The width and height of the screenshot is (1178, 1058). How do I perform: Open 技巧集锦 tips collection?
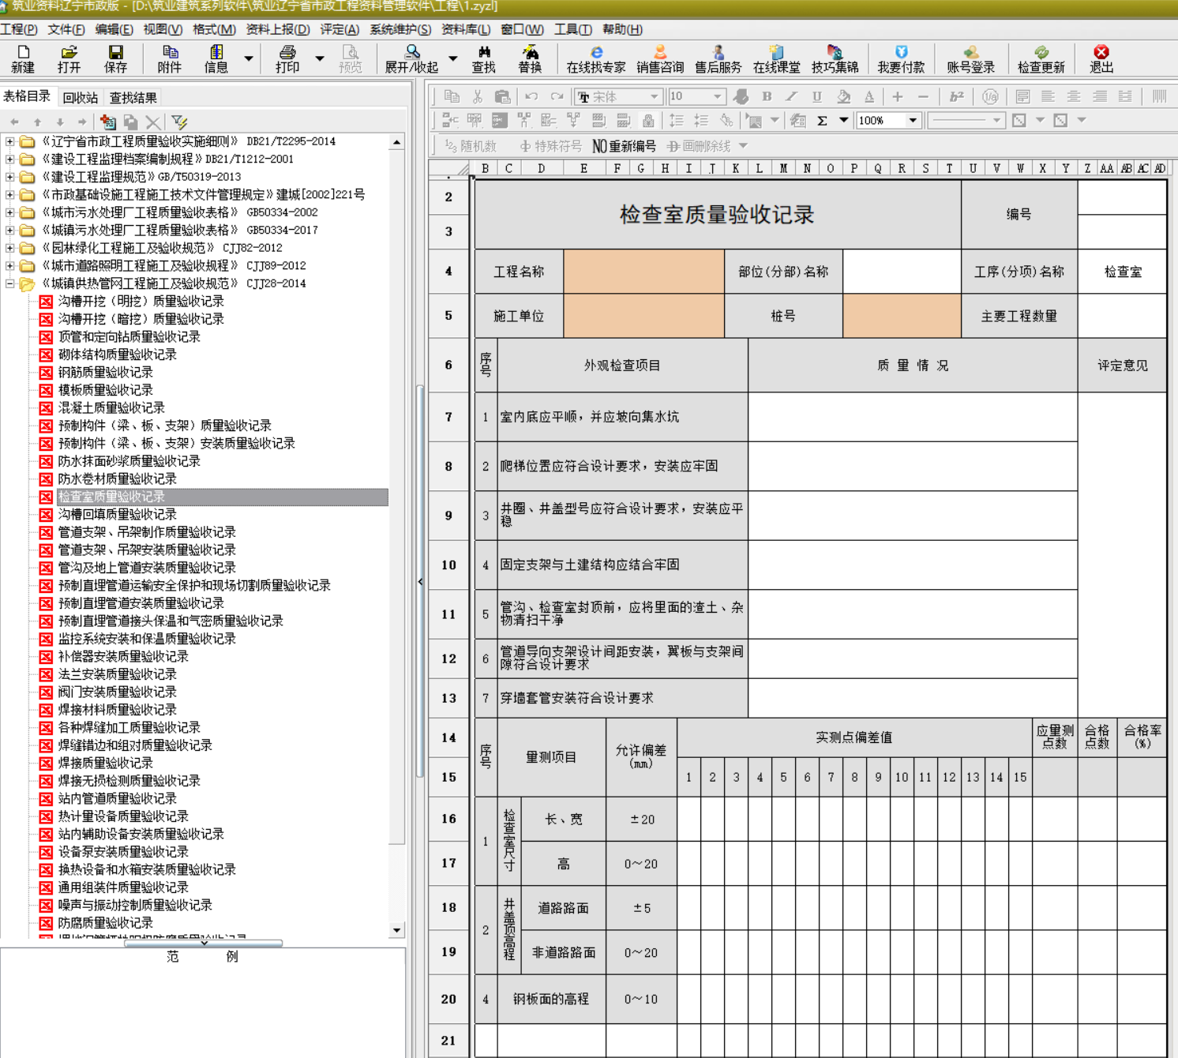coord(835,59)
